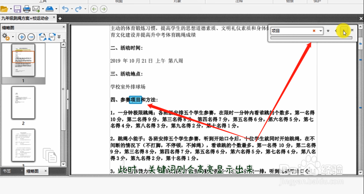364x194 pixels.
Task: Open the search history dropdown arrow
Action: click(321, 31)
